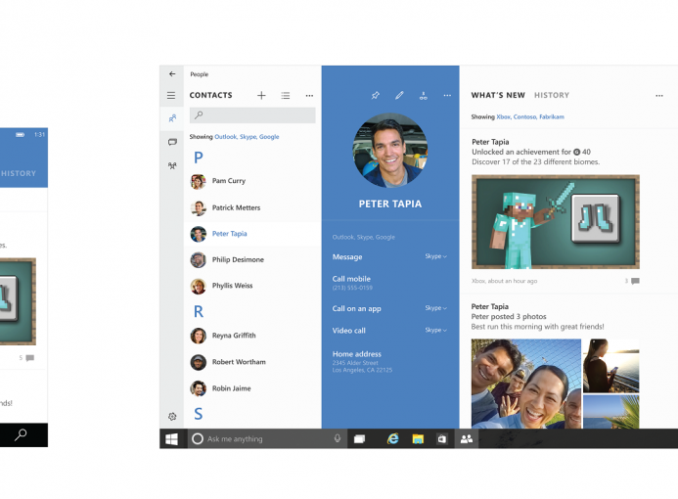Open Task View from the taskbar

tap(359, 439)
